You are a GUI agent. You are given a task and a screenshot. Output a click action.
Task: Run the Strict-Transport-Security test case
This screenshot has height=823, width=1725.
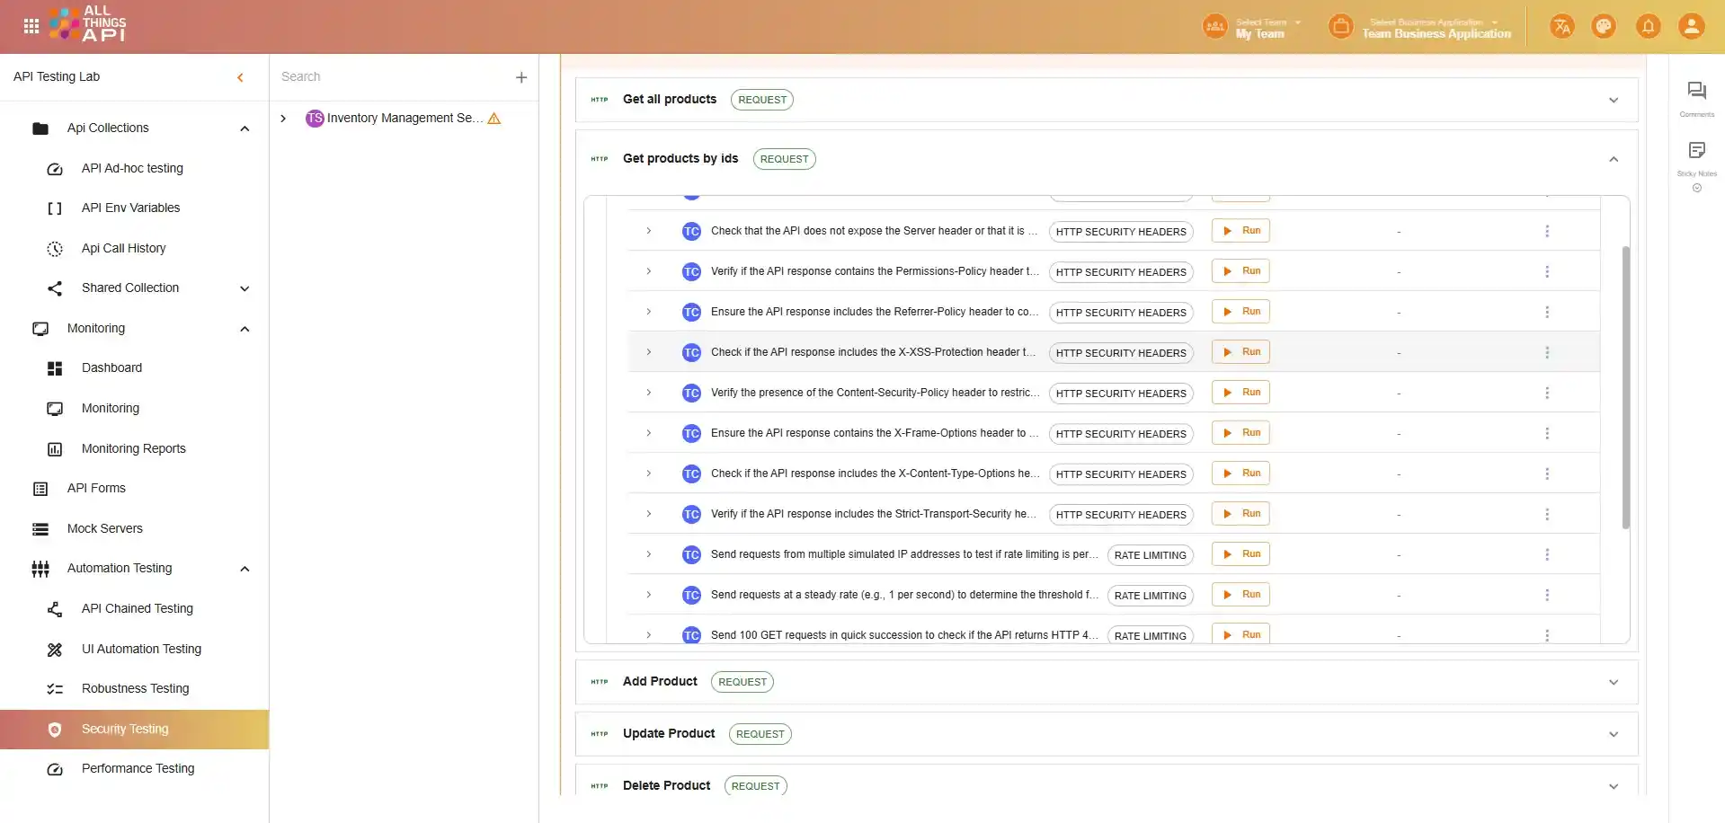[1240, 514]
